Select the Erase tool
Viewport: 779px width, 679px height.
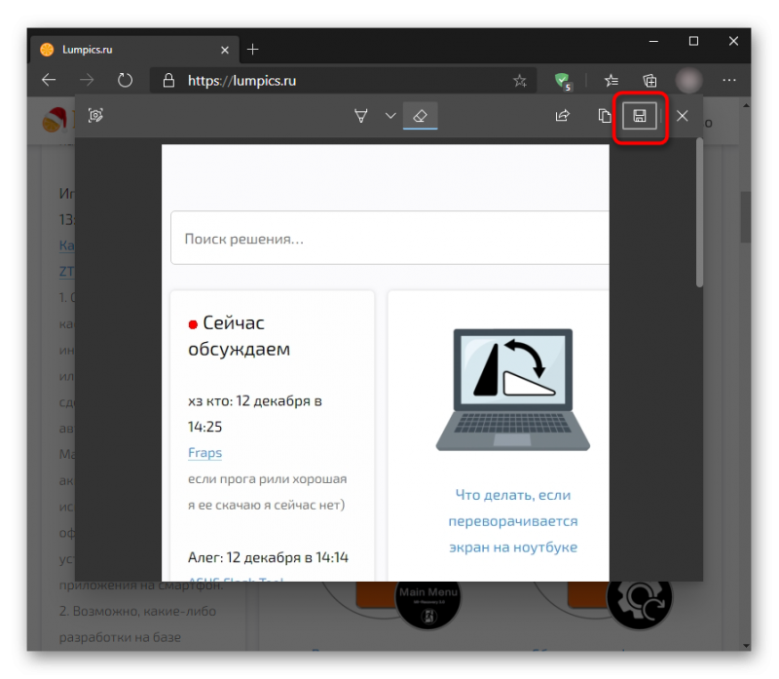pyautogui.click(x=421, y=116)
